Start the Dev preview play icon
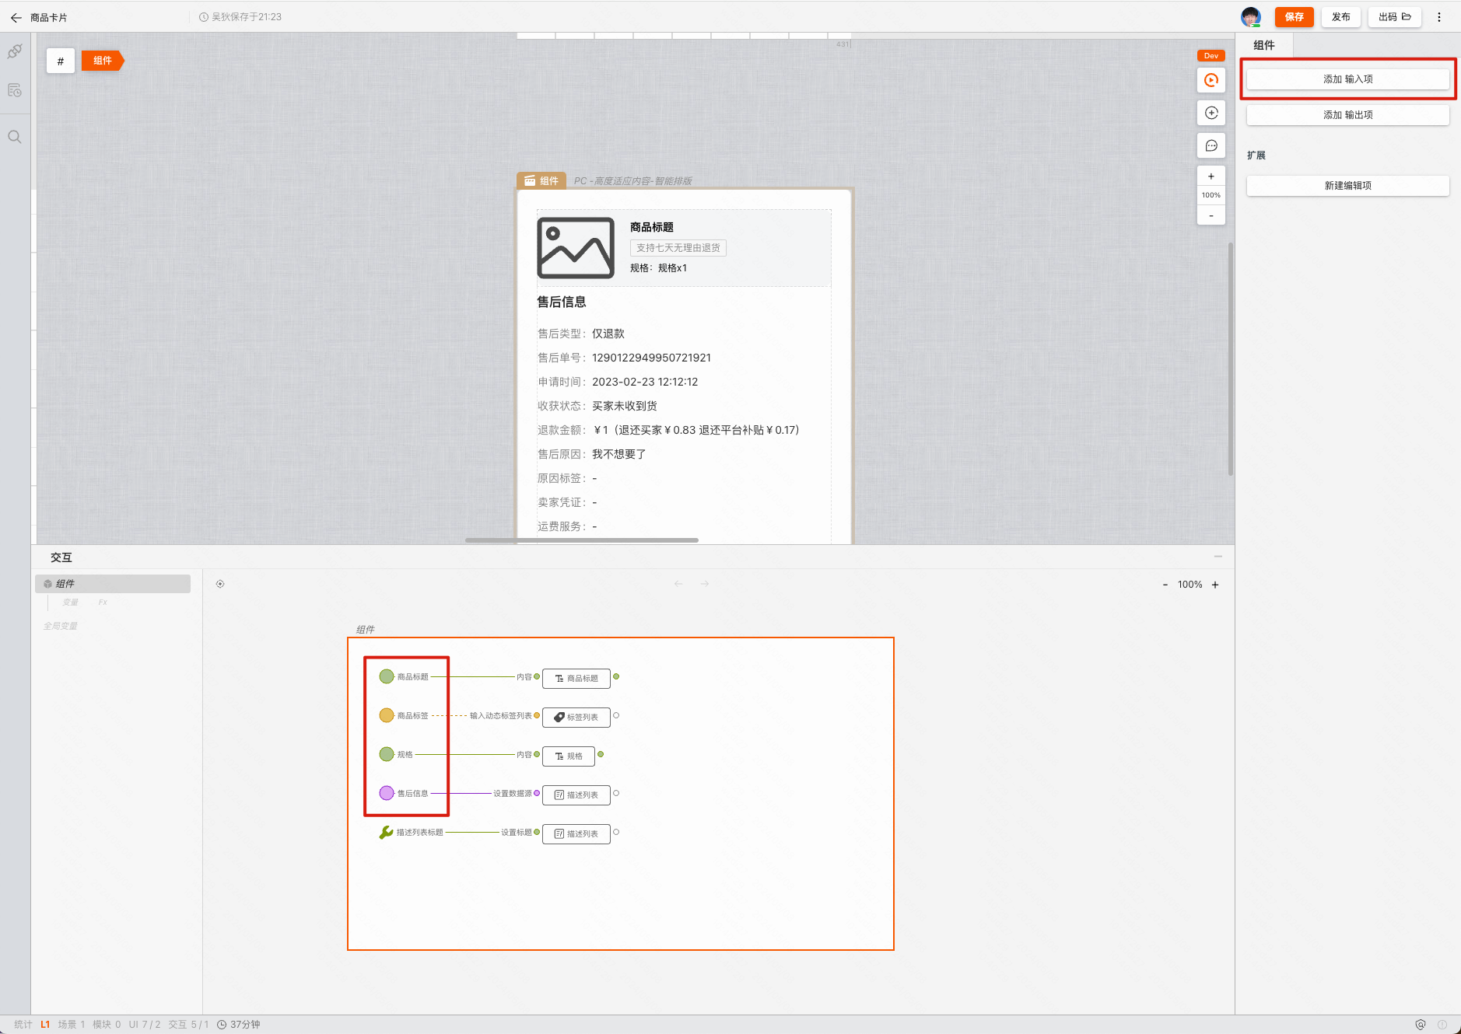This screenshot has width=1461, height=1034. (1211, 80)
